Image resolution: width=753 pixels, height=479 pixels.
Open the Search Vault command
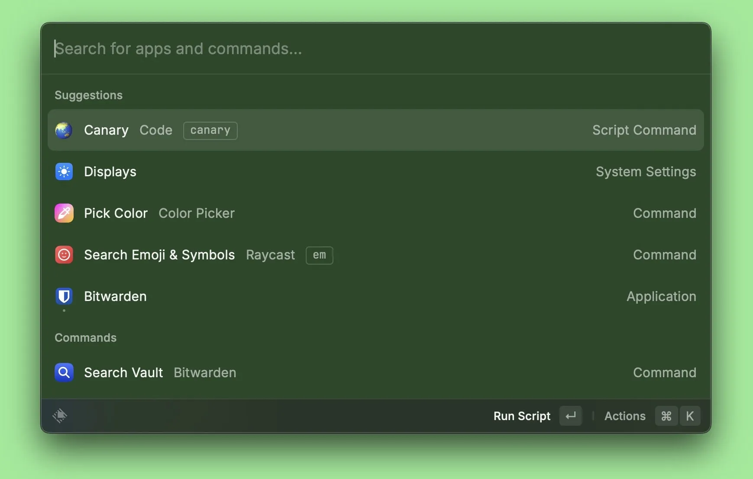tap(375, 372)
